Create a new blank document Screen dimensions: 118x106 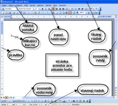click(x=3, y=13)
